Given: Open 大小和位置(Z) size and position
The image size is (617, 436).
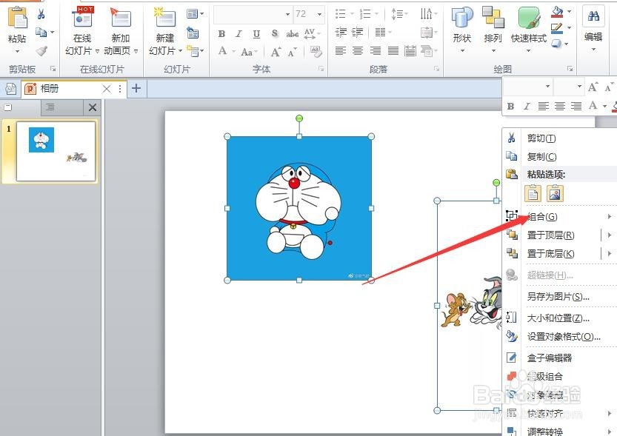Looking at the screenshot, I should pos(560,318).
